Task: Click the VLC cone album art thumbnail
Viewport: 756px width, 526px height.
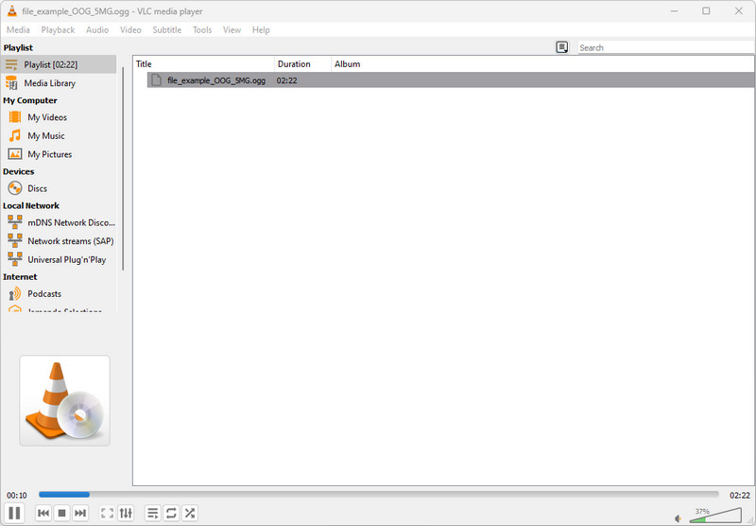Action: [x=64, y=400]
